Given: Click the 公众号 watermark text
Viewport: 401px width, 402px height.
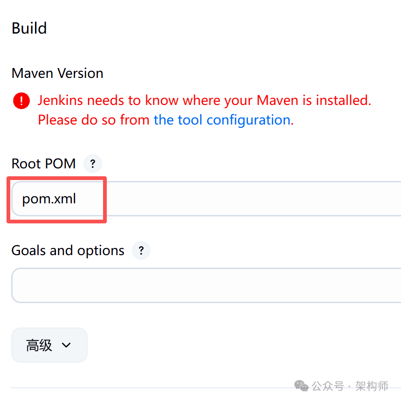Looking at the screenshot, I should 327,386.
